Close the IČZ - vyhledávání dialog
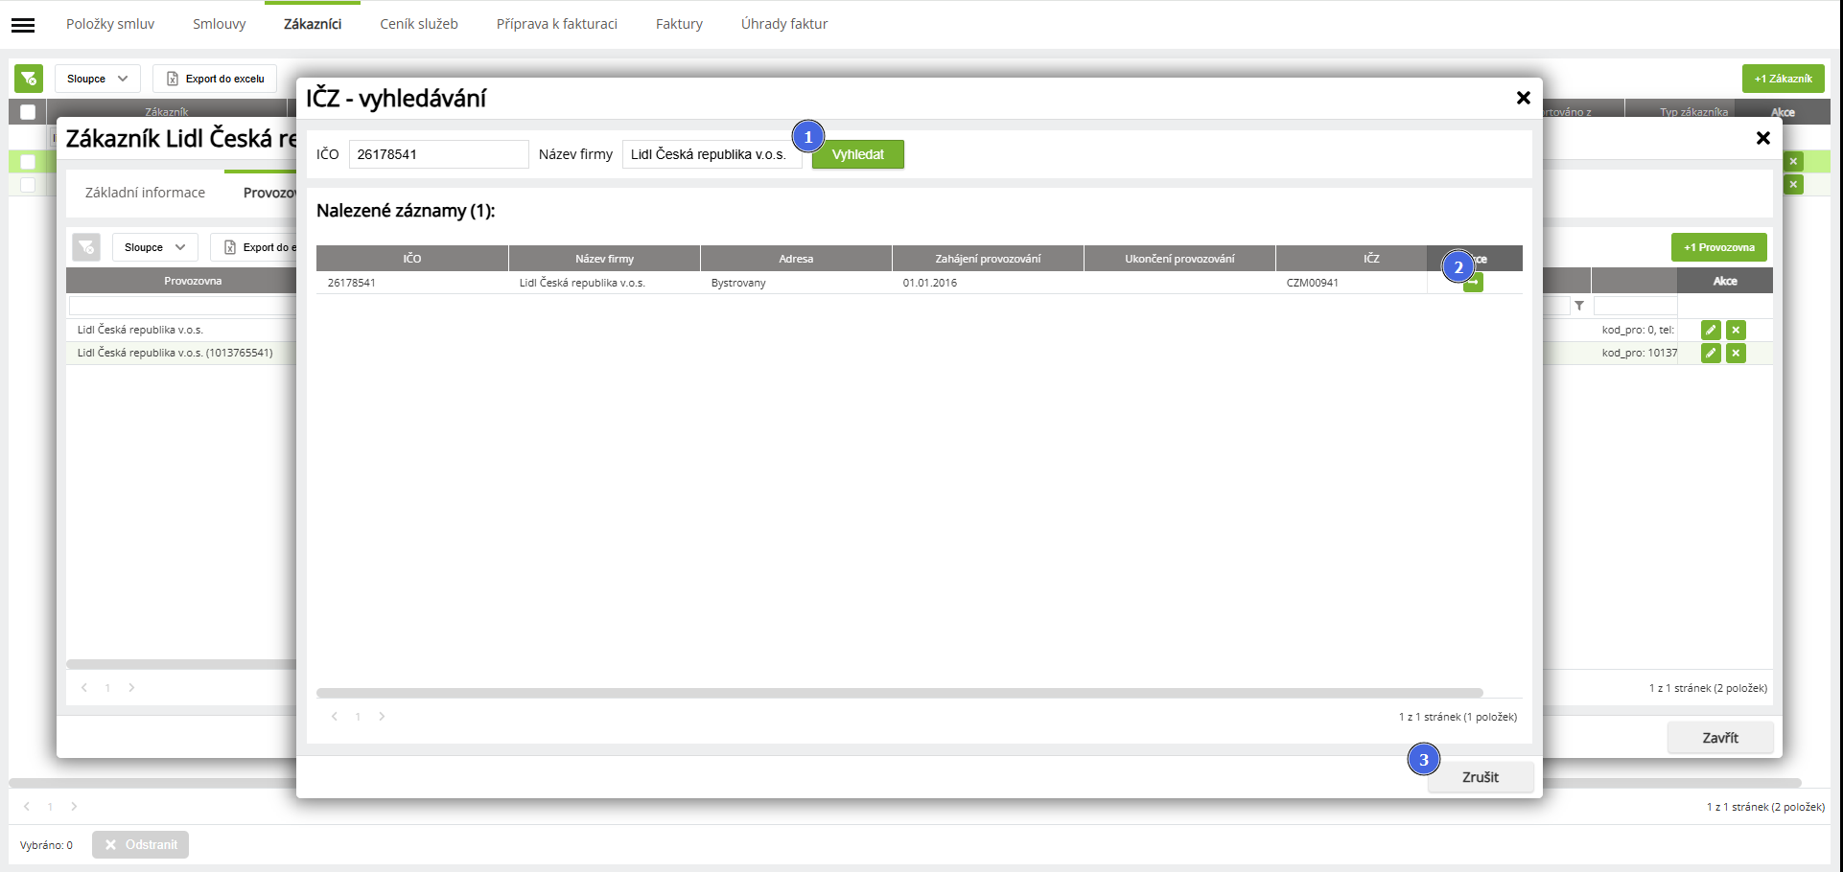This screenshot has width=1843, height=872. 1523,98
